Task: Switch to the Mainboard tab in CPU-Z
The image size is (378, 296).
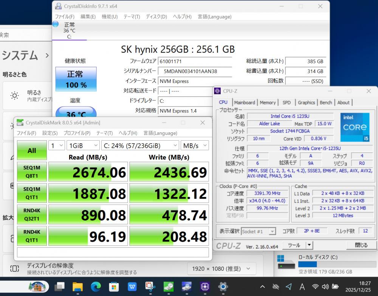Action: click(x=245, y=103)
